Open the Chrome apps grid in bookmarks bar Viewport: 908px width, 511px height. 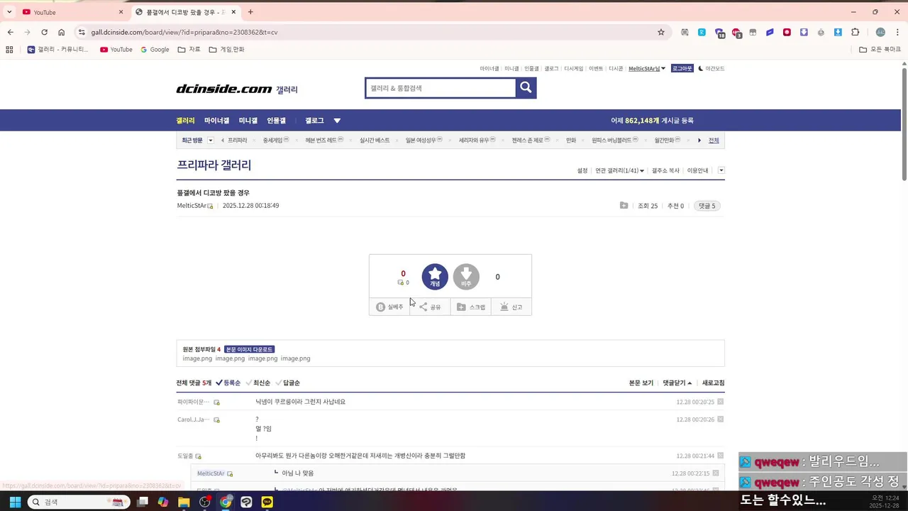[x=9, y=50]
